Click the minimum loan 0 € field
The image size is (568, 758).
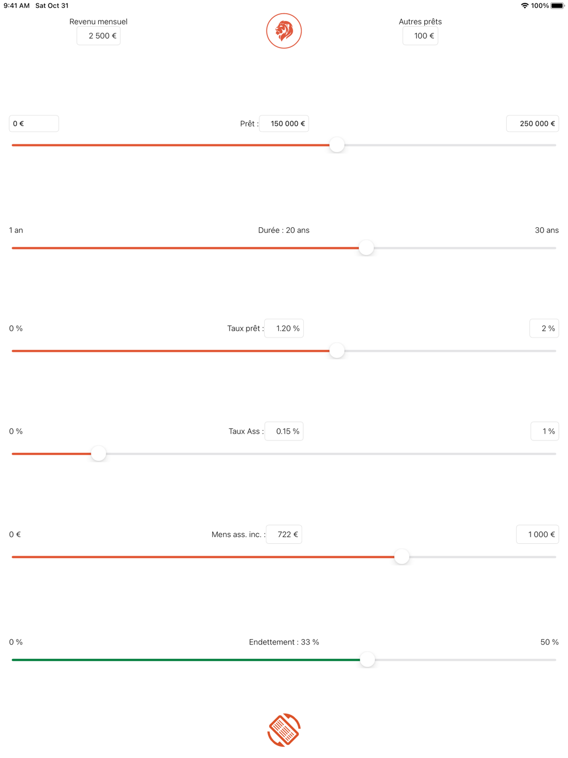coord(34,123)
